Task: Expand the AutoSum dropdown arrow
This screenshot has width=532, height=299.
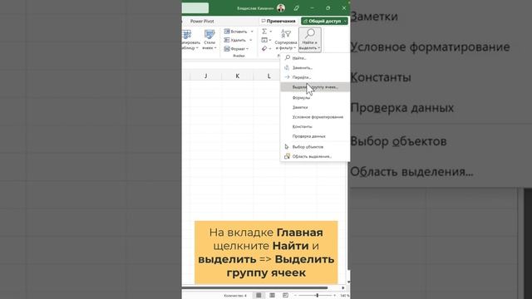Action: click(x=271, y=32)
